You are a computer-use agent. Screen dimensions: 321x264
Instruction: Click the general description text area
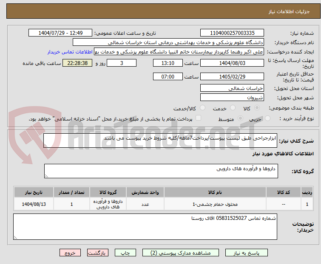point(160,140)
